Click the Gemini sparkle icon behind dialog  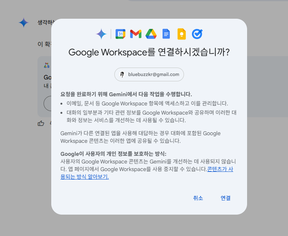click(x=24, y=23)
